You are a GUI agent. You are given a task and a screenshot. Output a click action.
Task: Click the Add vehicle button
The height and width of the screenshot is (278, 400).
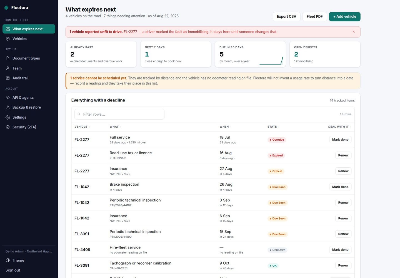tap(344, 16)
